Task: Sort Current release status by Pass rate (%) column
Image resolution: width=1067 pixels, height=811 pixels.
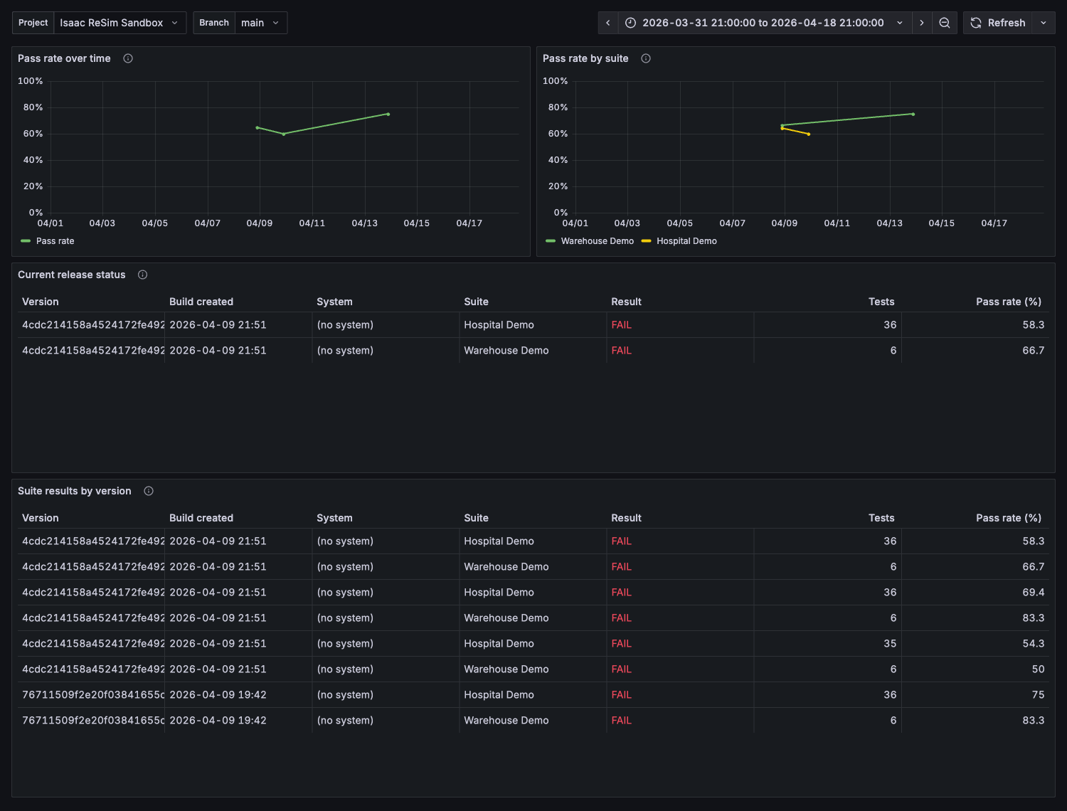Action: [x=1008, y=302]
